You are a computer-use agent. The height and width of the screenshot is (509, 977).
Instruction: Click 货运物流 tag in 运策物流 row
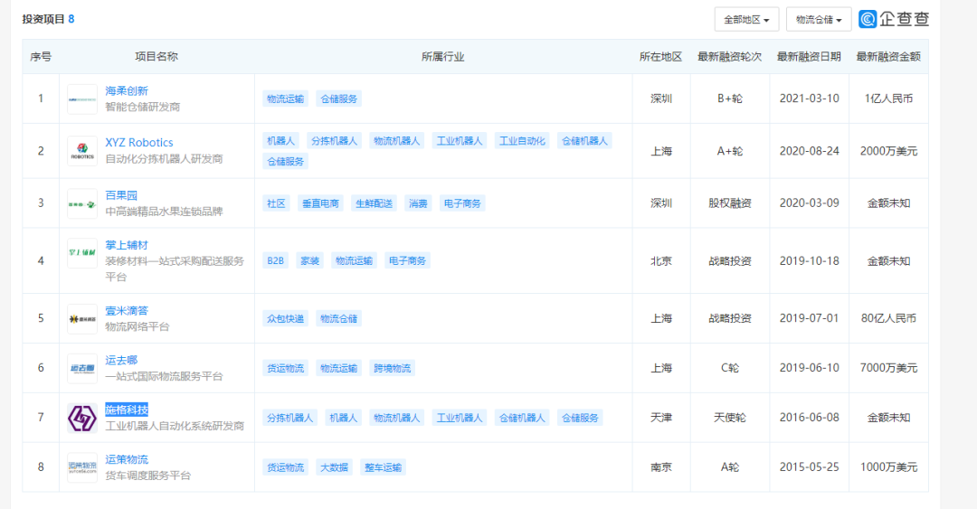click(285, 467)
